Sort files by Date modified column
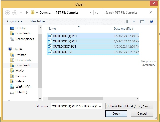 tap(123, 29)
